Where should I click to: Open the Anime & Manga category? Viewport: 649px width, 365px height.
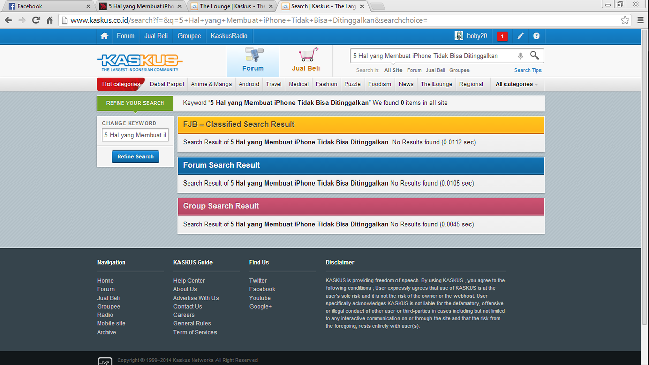211,84
